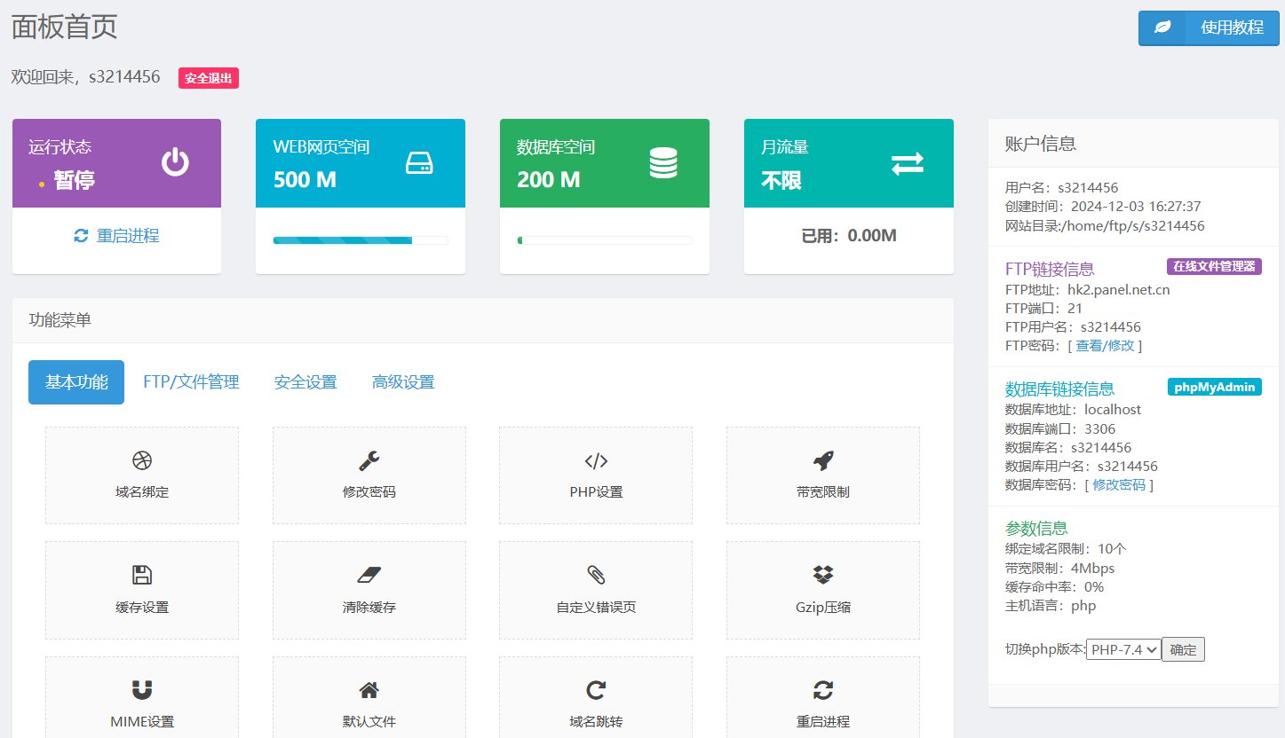This screenshot has width=1285, height=738.
Task: Switch to the FTP/文件管理 tab
Action: (x=191, y=382)
